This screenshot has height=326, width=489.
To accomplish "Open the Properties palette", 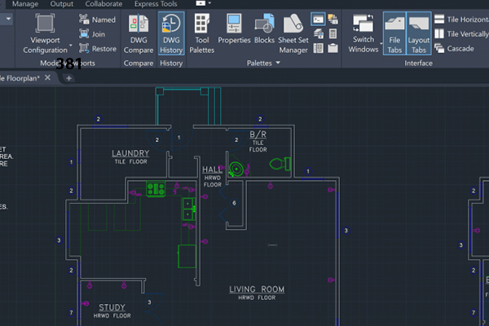I will (234, 29).
